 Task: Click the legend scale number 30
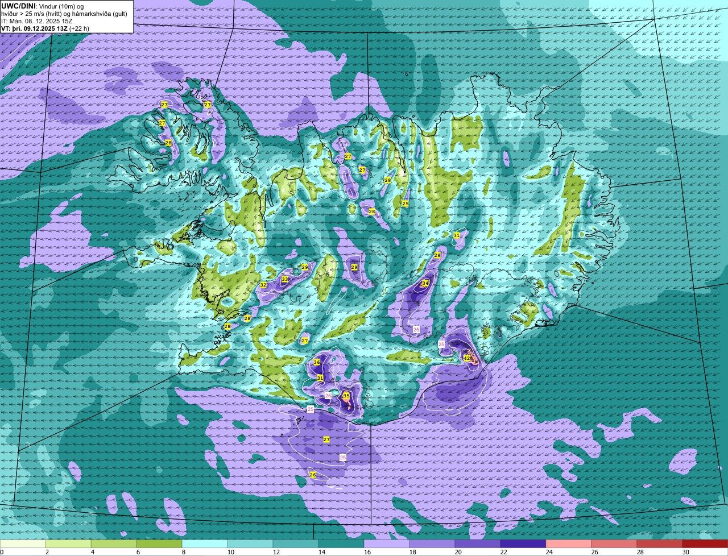tap(686, 552)
